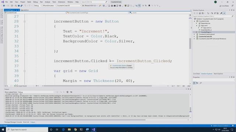236x132 pixels.
Task: Open Visual Studio from the Windows taskbar
Action: click(x=93, y=129)
